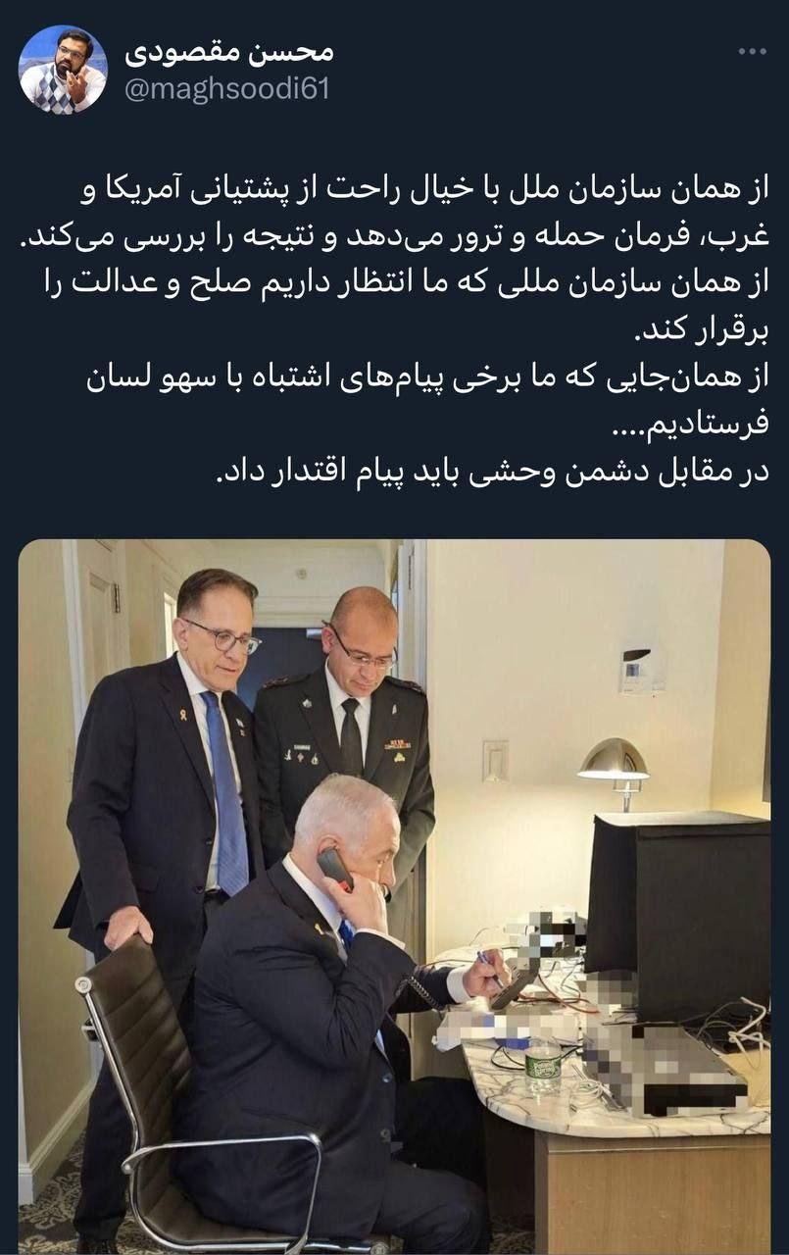Open the profile via name محسن مقصودی

point(228,52)
